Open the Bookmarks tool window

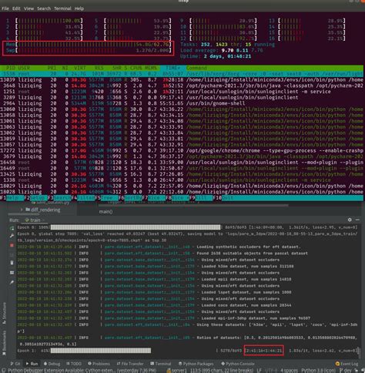pyautogui.click(x=5, y=344)
